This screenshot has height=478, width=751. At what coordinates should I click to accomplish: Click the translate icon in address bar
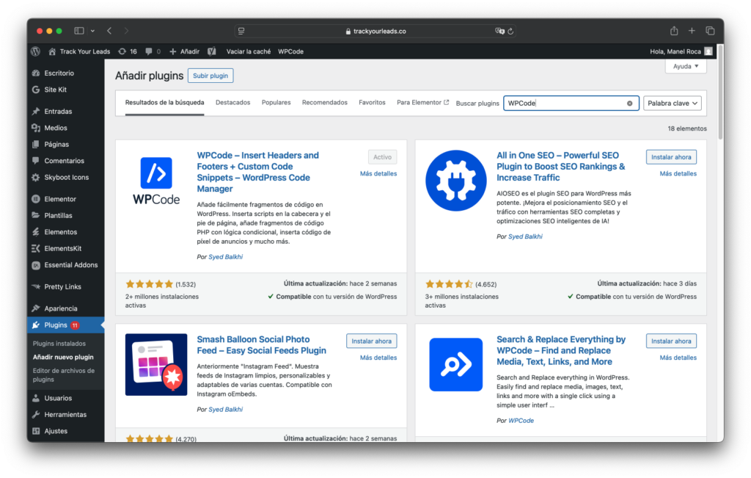pos(499,31)
